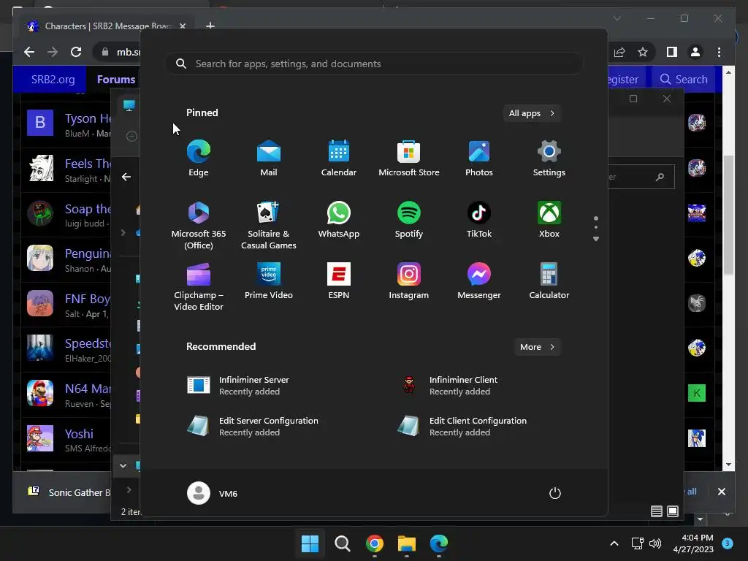748x561 pixels.
Task: Bookmark this page with the star
Action: (643, 52)
